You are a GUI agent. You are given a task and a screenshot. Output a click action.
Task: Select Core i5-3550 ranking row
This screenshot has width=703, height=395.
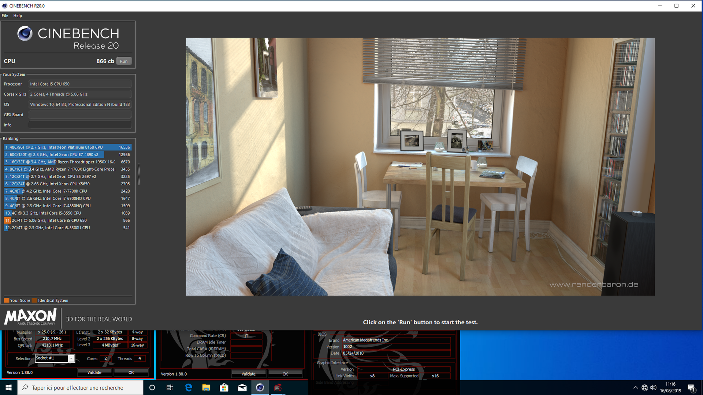tap(68, 213)
